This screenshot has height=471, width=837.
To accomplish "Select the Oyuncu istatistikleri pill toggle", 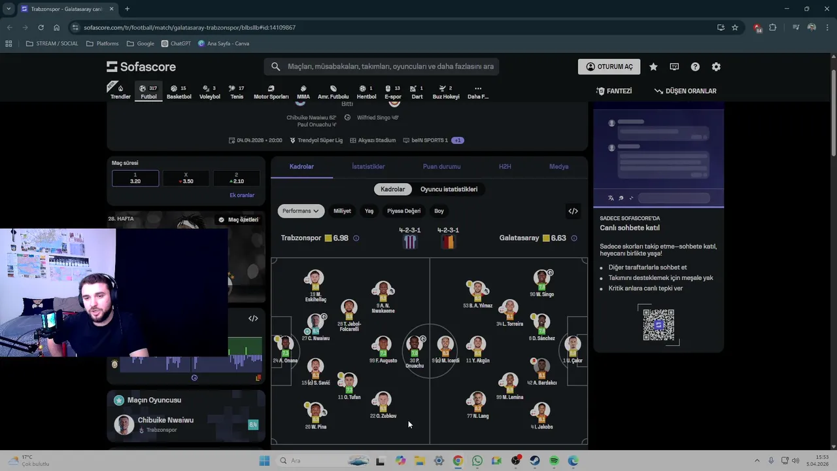I will click(449, 189).
